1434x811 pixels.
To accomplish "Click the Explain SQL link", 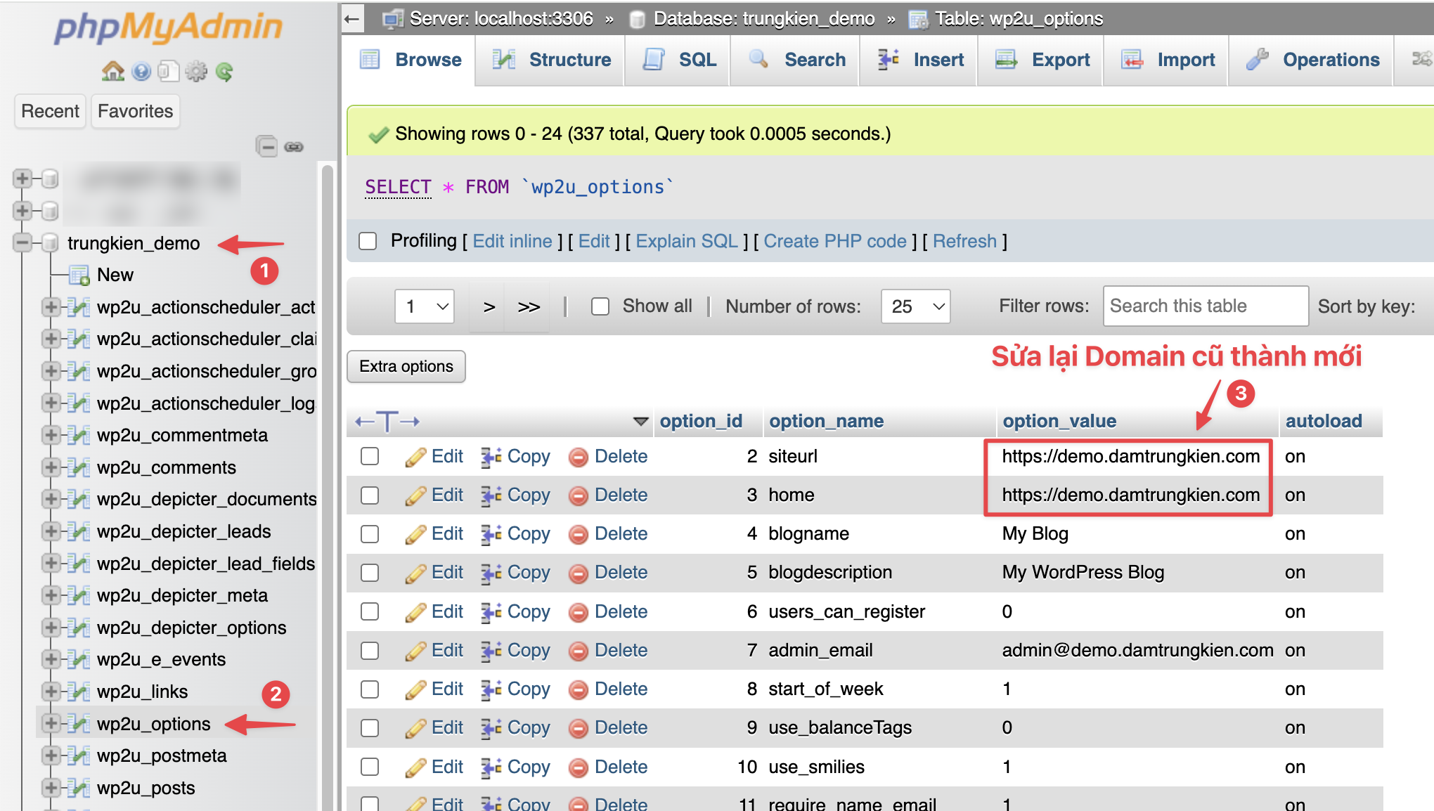I will (x=687, y=241).
